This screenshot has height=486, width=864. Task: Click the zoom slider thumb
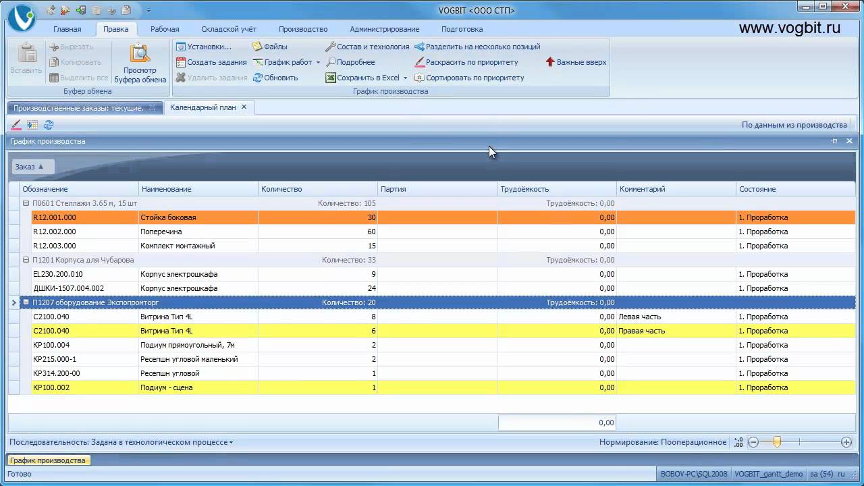[777, 442]
